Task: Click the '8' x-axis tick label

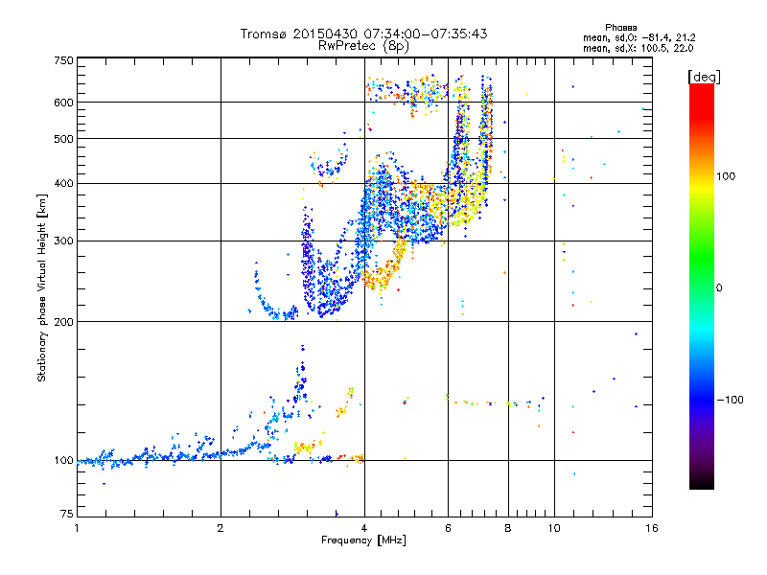Action: tap(508, 528)
